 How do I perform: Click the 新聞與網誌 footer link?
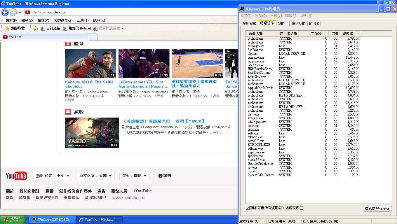click(x=29, y=191)
